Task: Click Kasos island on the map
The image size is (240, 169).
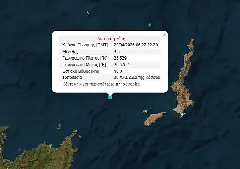Action: [154, 119]
